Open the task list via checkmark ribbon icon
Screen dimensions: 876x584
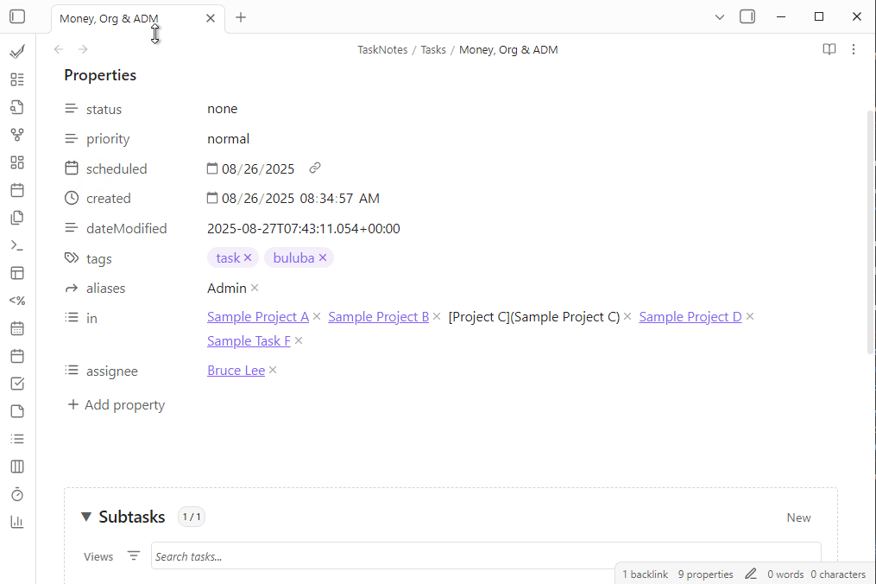16,52
